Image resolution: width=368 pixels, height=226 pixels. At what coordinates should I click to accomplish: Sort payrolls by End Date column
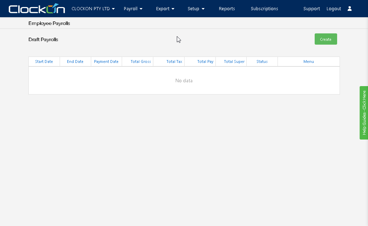click(x=75, y=62)
